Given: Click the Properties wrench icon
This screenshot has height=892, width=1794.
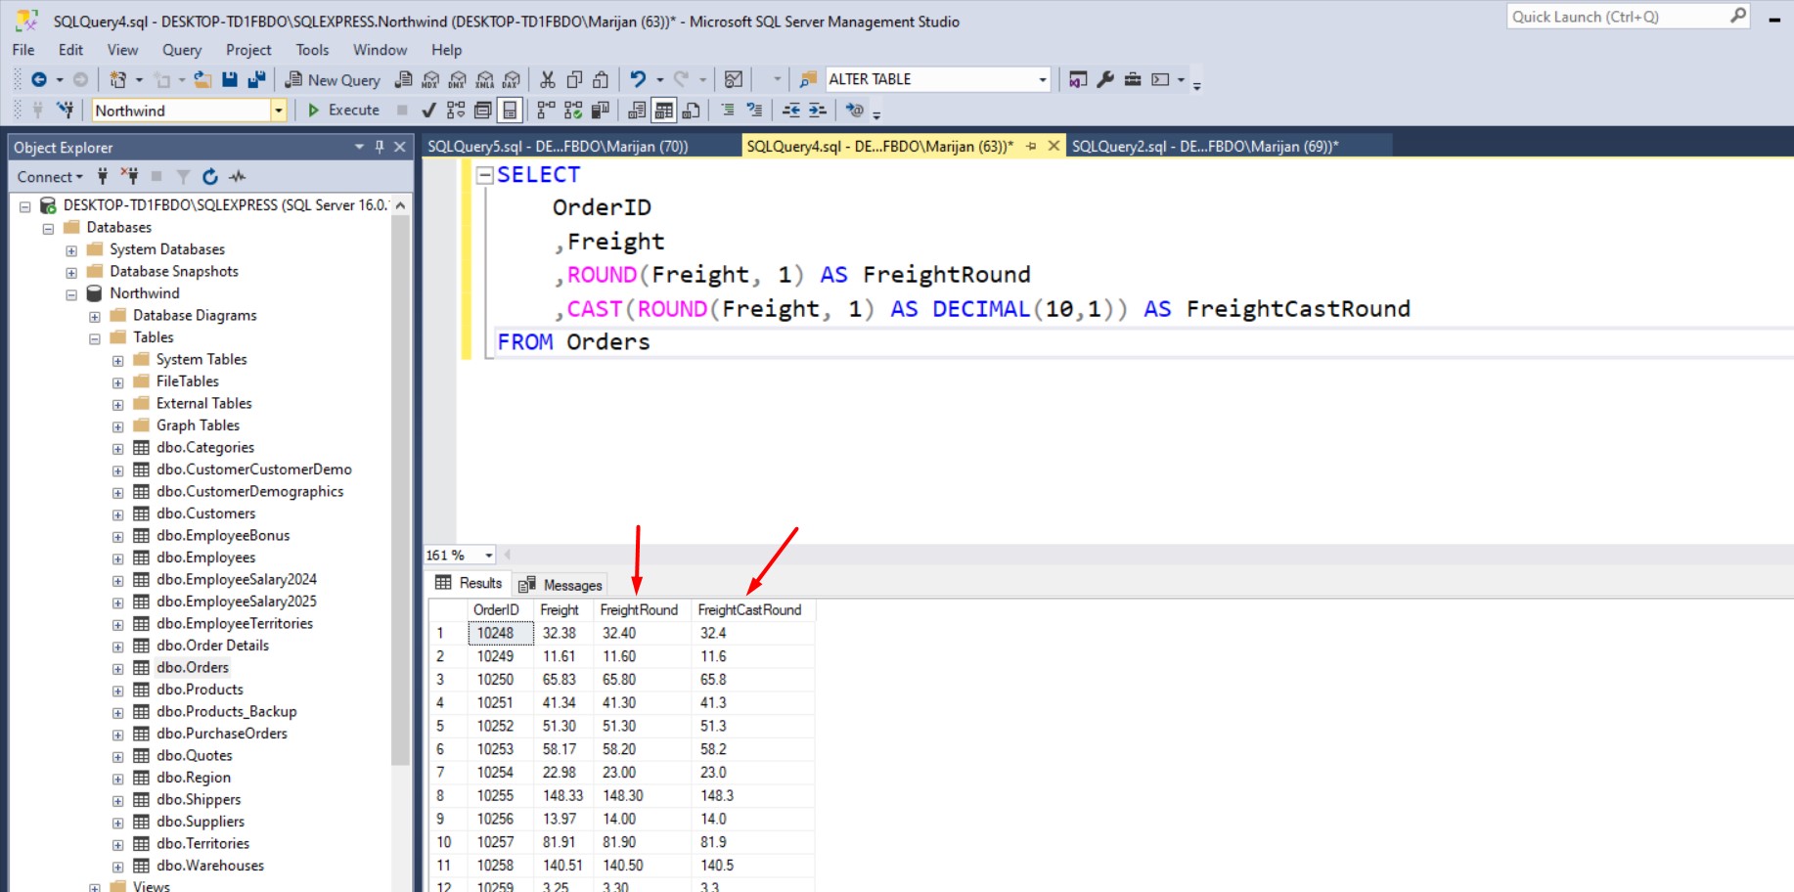Looking at the screenshot, I should point(1105,79).
